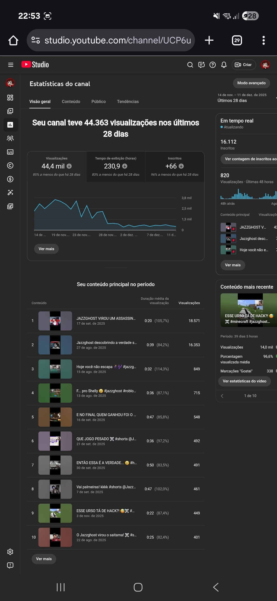The image size is (277, 601).
Task: Open the notifications bell
Action: pyautogui.click(x=224, y=65)
